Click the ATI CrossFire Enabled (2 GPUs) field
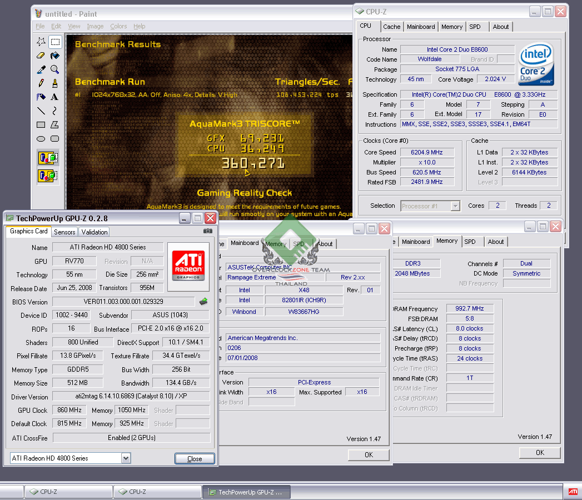The width and height of the screenshot is (582, 500). click(x=131, y=438)
